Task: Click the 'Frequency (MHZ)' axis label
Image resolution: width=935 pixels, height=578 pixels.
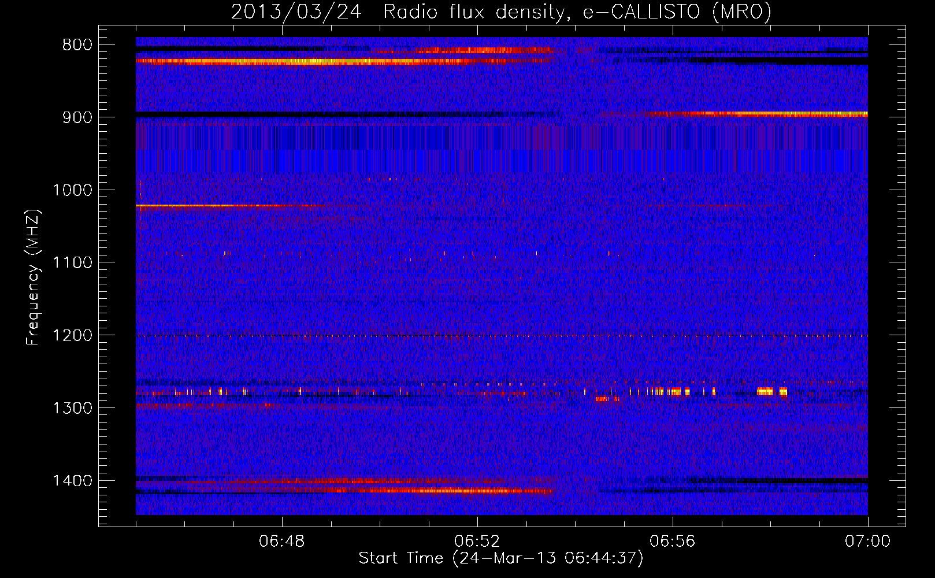Action: (x=34, y=277)
